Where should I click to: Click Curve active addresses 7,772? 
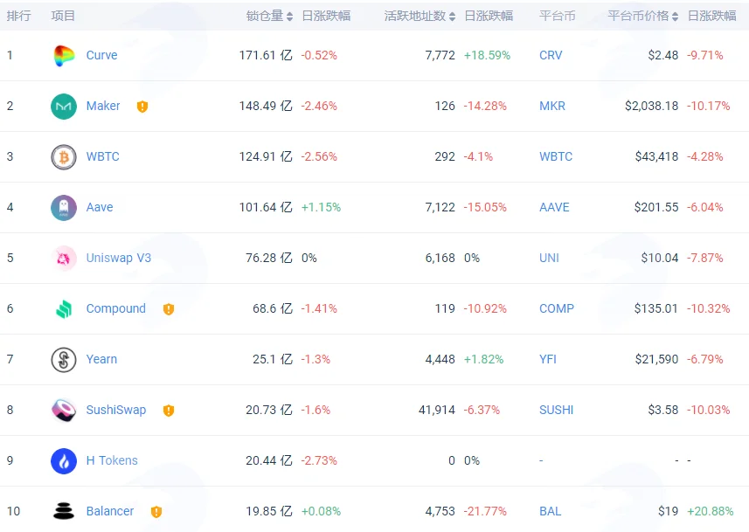point(440,55)
